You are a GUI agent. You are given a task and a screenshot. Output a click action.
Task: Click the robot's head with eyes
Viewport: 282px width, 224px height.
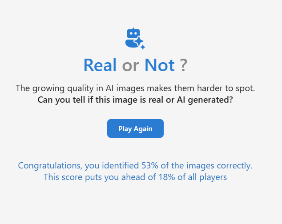[x=133, y=33]
